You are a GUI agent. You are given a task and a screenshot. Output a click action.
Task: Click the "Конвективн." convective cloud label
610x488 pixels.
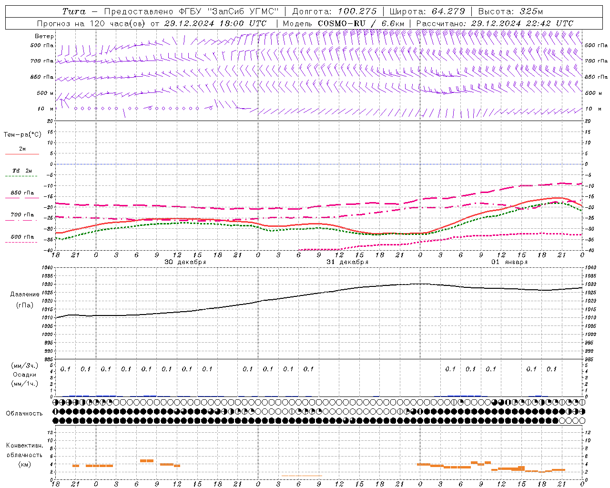24,446
